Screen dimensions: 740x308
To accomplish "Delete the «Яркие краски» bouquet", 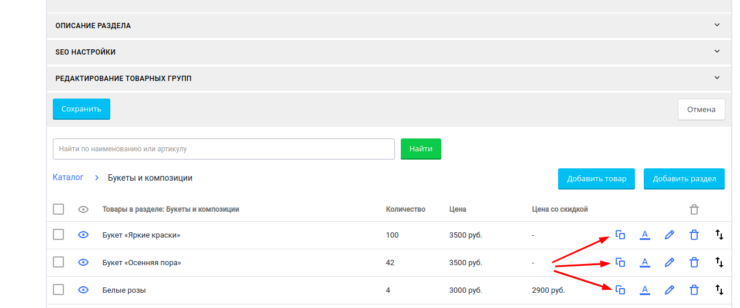I will click(694, 235).
